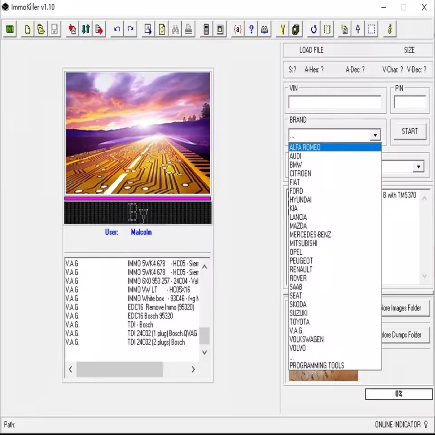Click the {a} character conversion icon
This screenshot has width=435, height=435.
coord(237,29)
